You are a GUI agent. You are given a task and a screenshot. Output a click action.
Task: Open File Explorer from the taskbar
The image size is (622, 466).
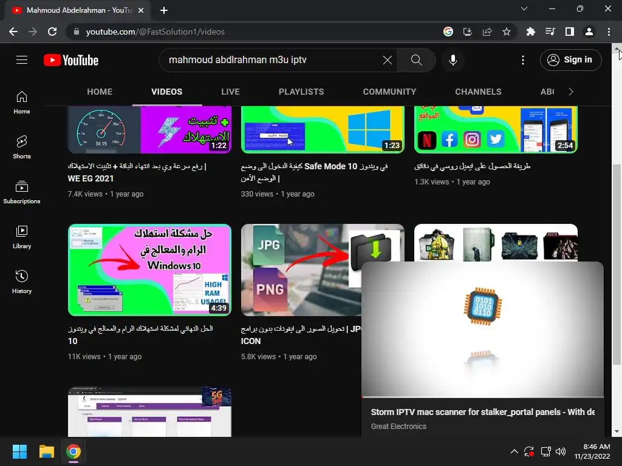46,451
